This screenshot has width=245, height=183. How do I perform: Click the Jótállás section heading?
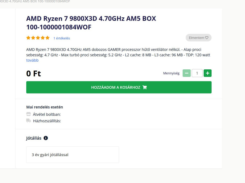coord(34,138)
